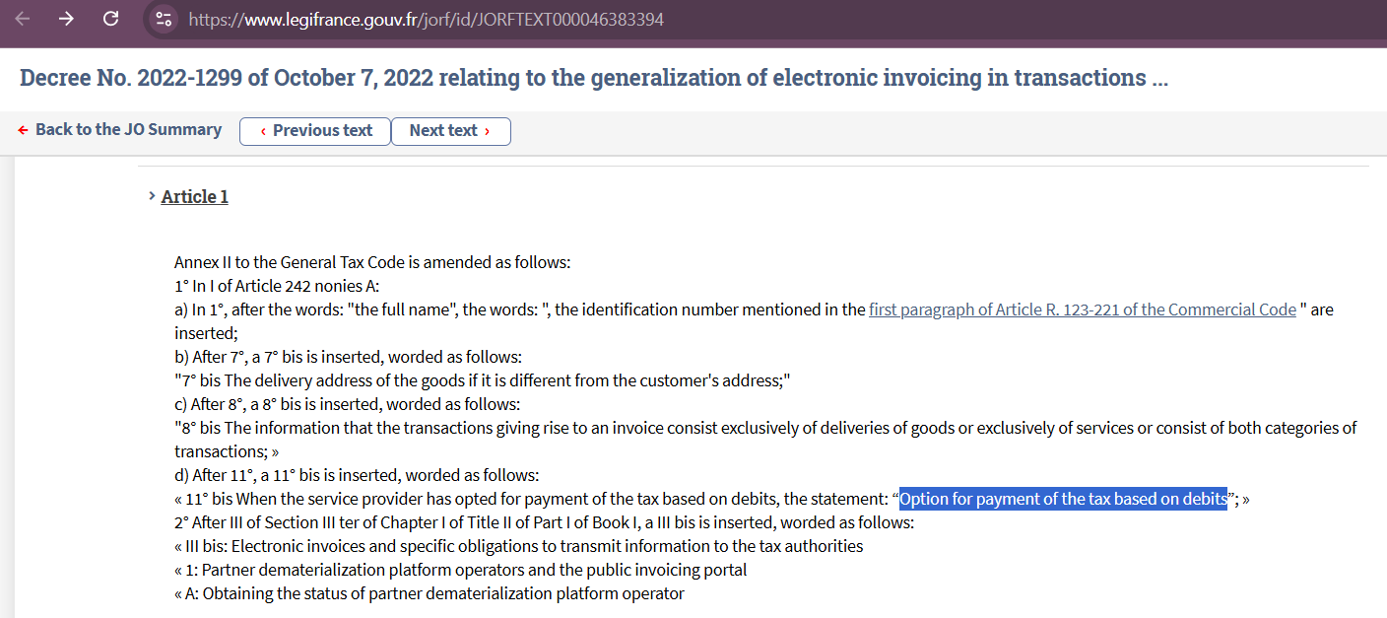The image size is (1387, 618).
Task: Click the Decree No. 2022-1299 page title
Action: [x=594, y=79]
